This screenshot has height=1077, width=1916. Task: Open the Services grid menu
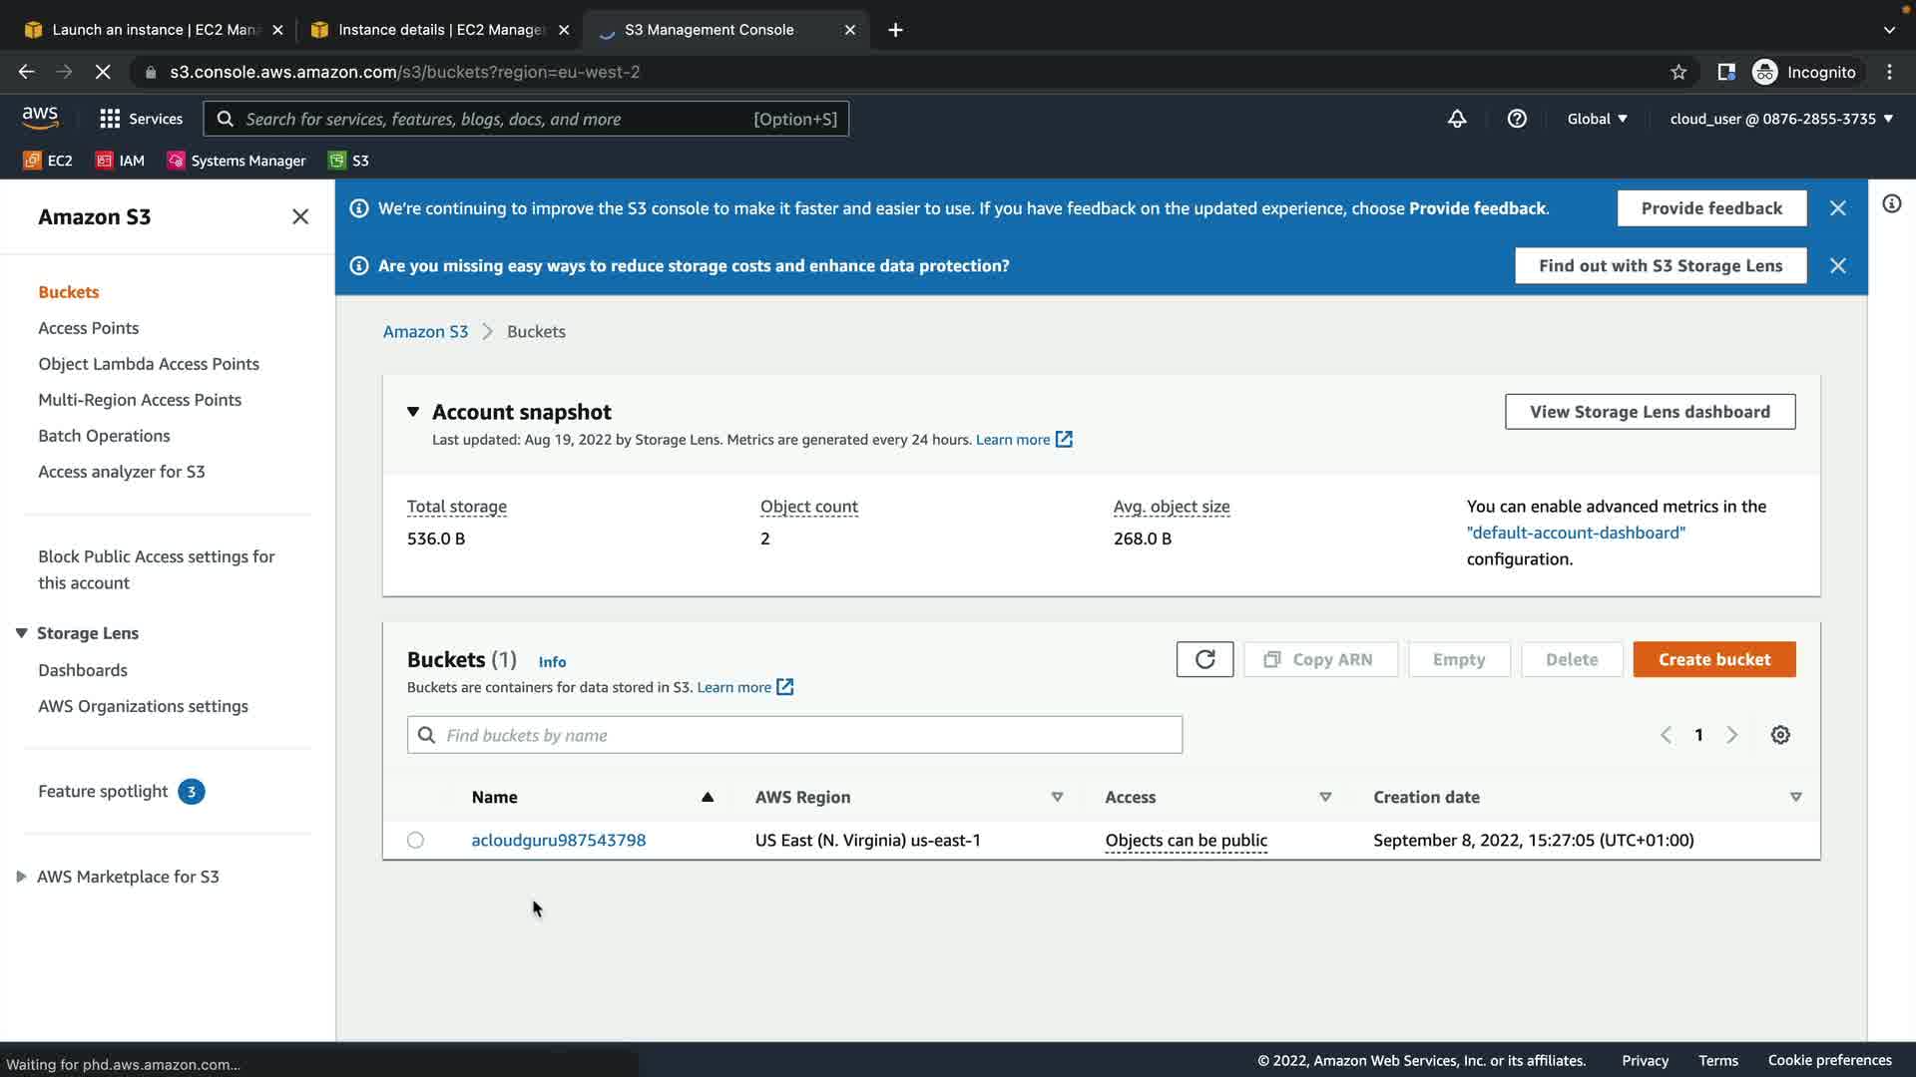pos(141,119)
